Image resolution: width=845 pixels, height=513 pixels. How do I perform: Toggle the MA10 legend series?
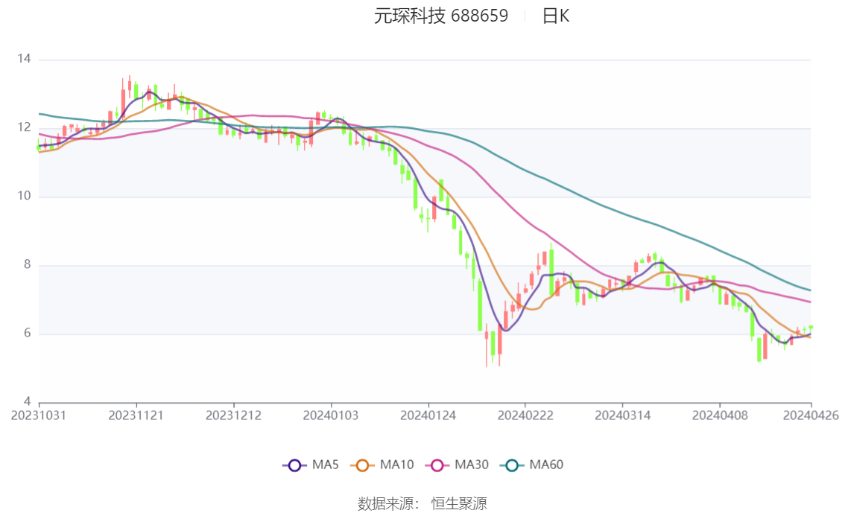[x=382, y=465]
